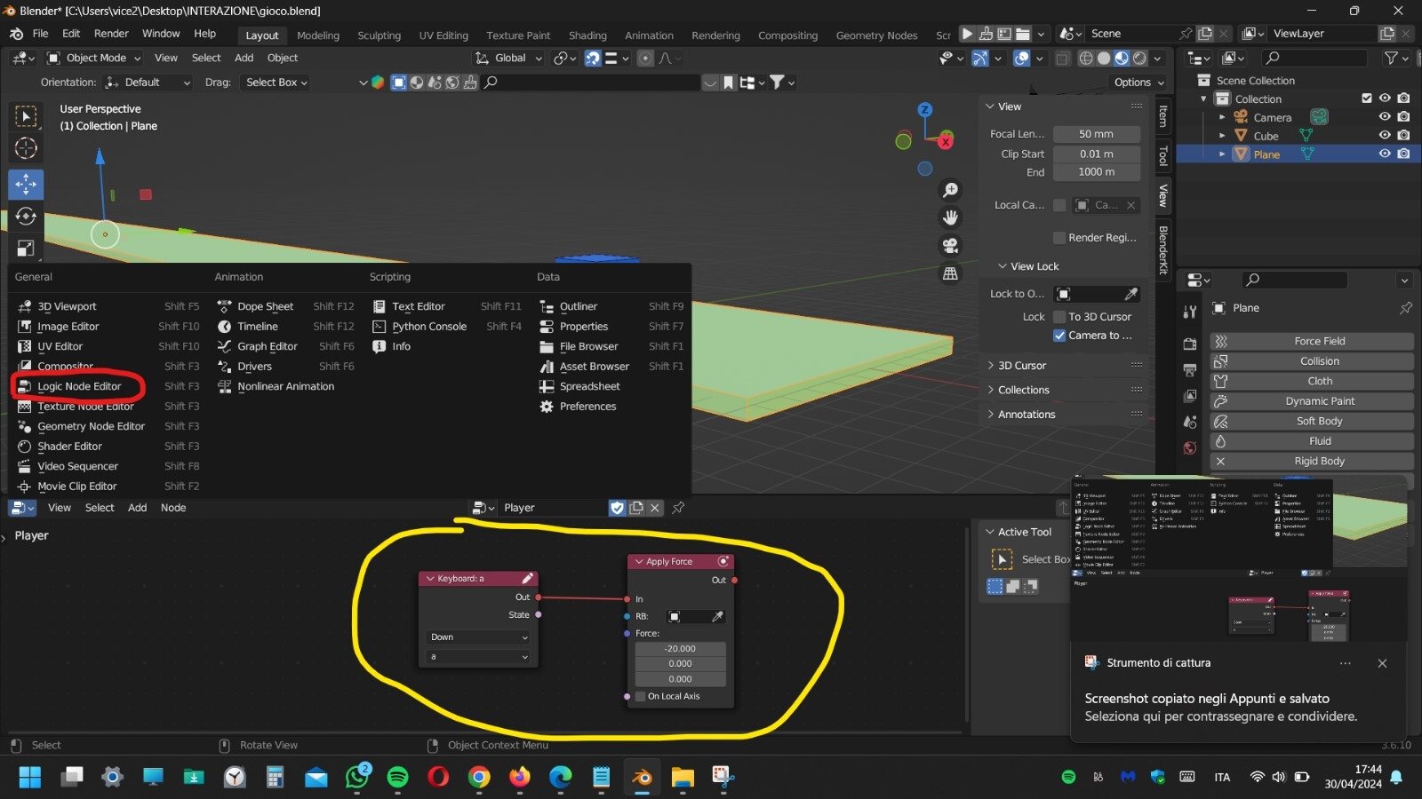Open the Options dropdown in viewport header
The image size is (1422, 799).
pyautogui.click(x=1138, y=83)
